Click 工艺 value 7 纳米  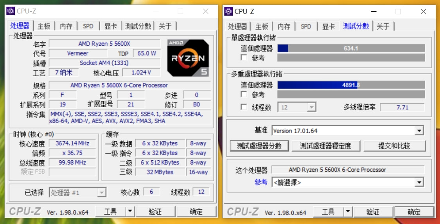click(64, 72)
